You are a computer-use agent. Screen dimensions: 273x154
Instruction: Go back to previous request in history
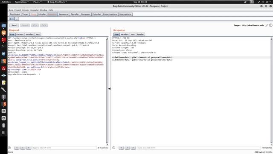35,25
